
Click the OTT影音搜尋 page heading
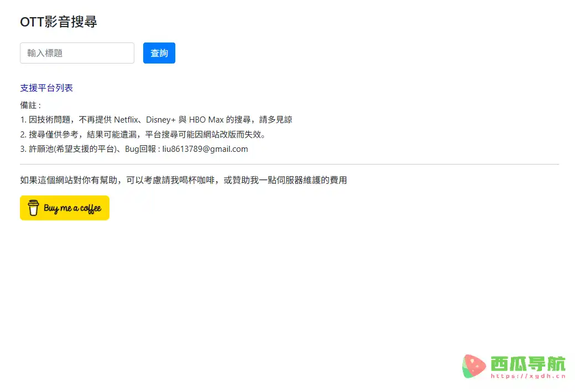click(x=59, y=22)
